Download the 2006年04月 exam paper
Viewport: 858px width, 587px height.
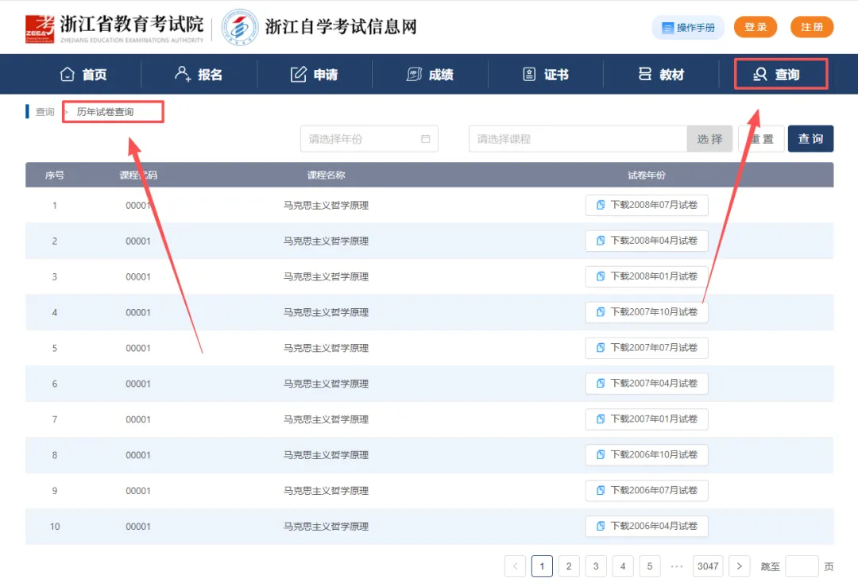point(646,526)
